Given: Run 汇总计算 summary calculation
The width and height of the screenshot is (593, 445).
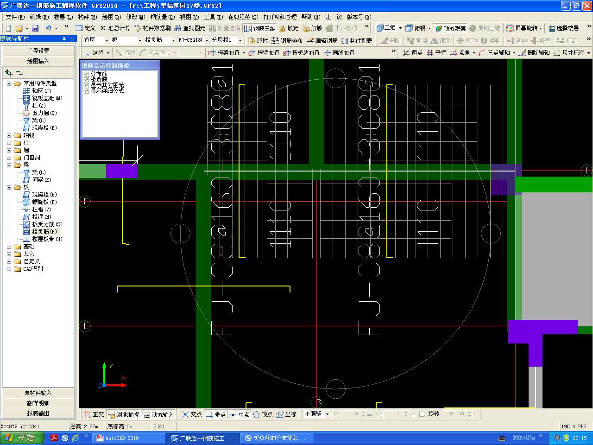Looking at the screenshot, I should pyautogui.click(x=114, y=28).
